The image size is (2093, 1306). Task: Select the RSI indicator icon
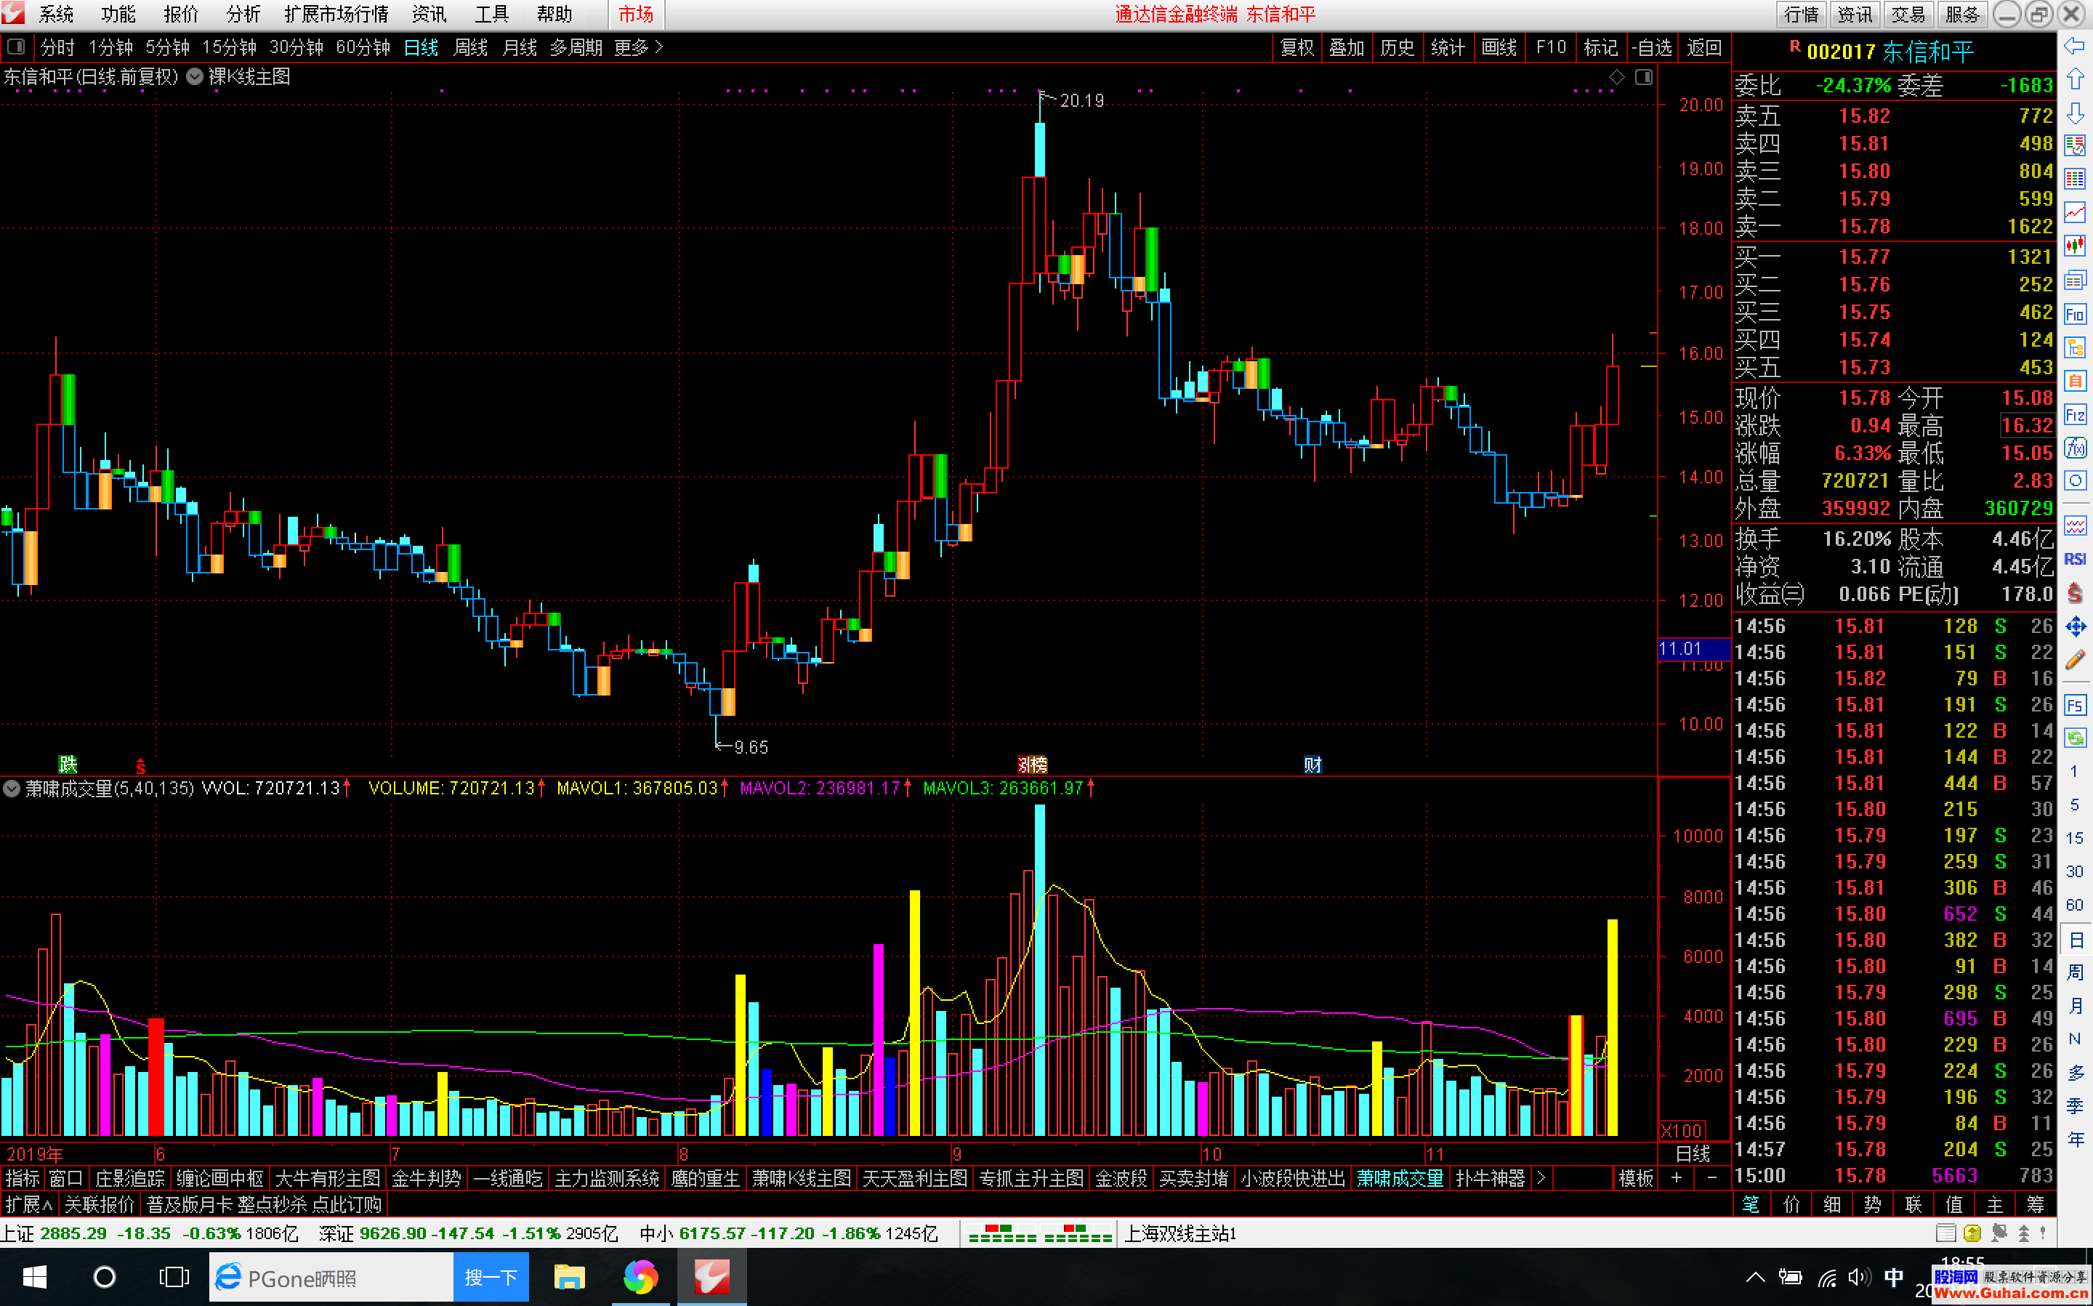tap(2075, 559)
